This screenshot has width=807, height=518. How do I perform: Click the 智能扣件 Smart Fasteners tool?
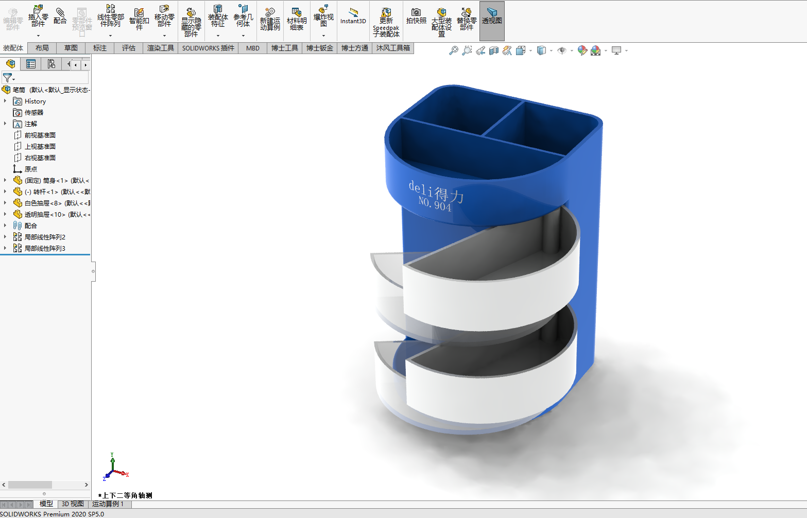(139, 19)
